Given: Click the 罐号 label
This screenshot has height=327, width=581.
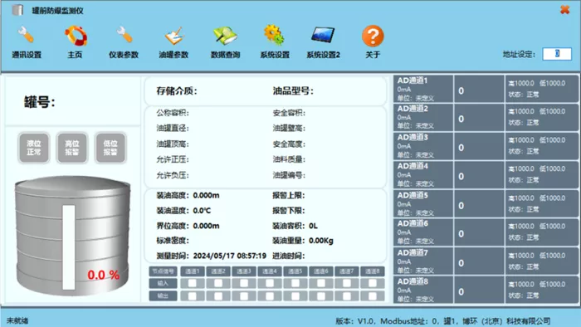Looking at the screenshot, I should (40, 102).
